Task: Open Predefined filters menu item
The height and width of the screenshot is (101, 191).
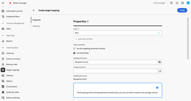Action: click(13, 17)
